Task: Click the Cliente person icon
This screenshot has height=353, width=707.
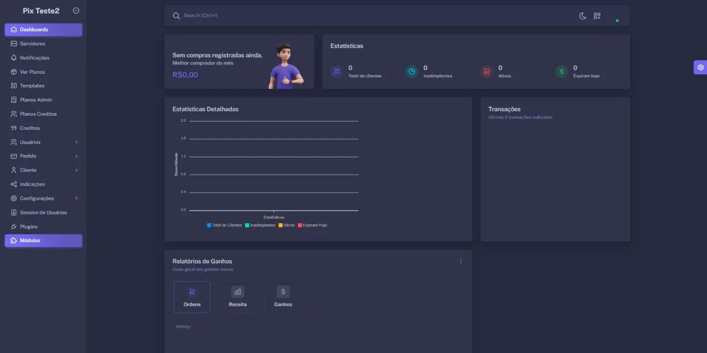Action: [14, 170]
